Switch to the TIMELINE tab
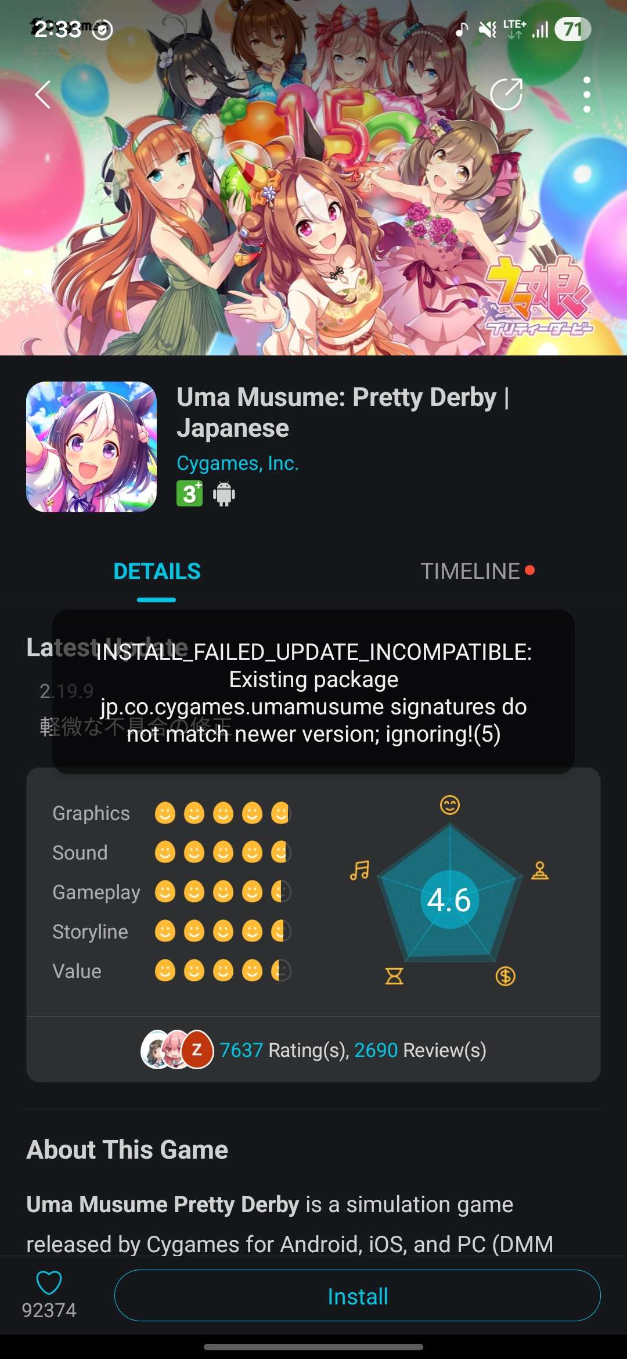 click(470, 571)
